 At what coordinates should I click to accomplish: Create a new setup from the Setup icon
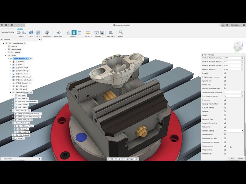[19, 33]
